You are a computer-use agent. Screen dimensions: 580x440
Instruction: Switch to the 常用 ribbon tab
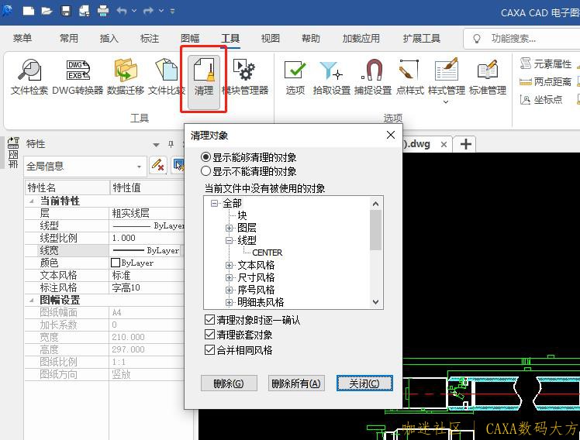[x=69, y=39]
